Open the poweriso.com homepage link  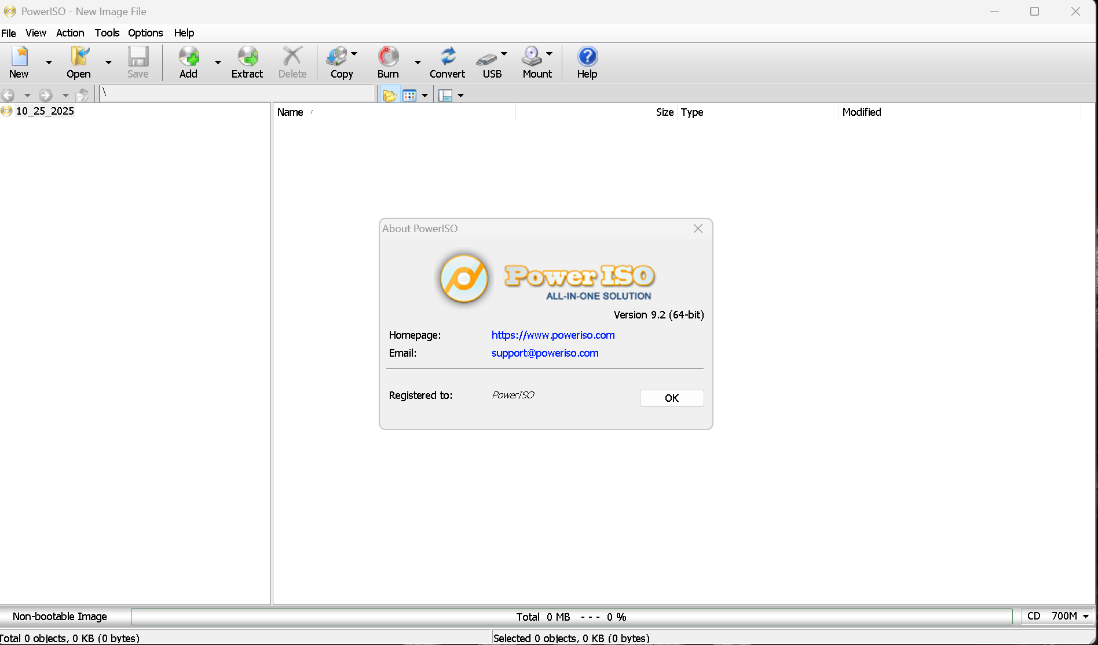pyautogui.click(x=552, y=335)
